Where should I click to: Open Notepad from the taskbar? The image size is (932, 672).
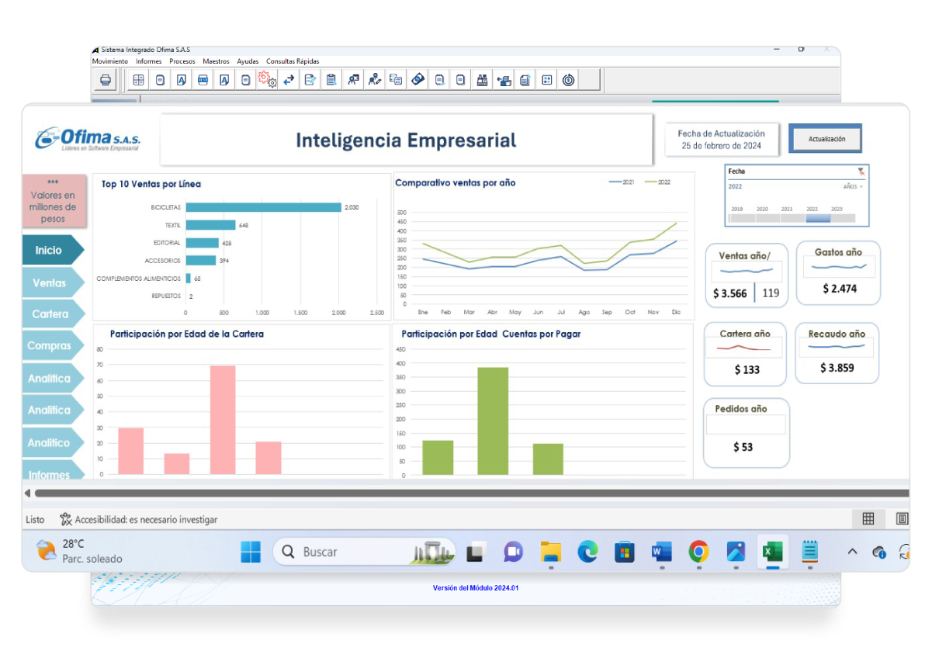coord(809,552)
